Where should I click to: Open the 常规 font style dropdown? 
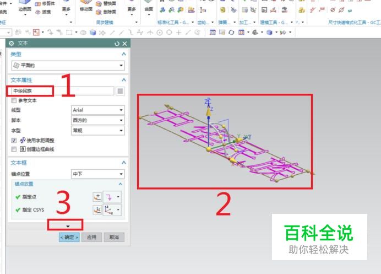coord(97,131)
